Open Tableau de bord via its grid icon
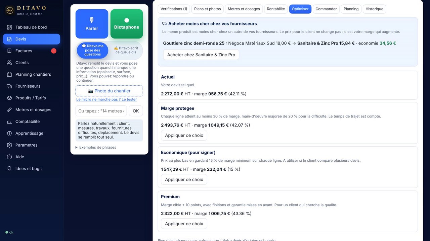This screenshot has width=430, height=241. click(9, 27)
